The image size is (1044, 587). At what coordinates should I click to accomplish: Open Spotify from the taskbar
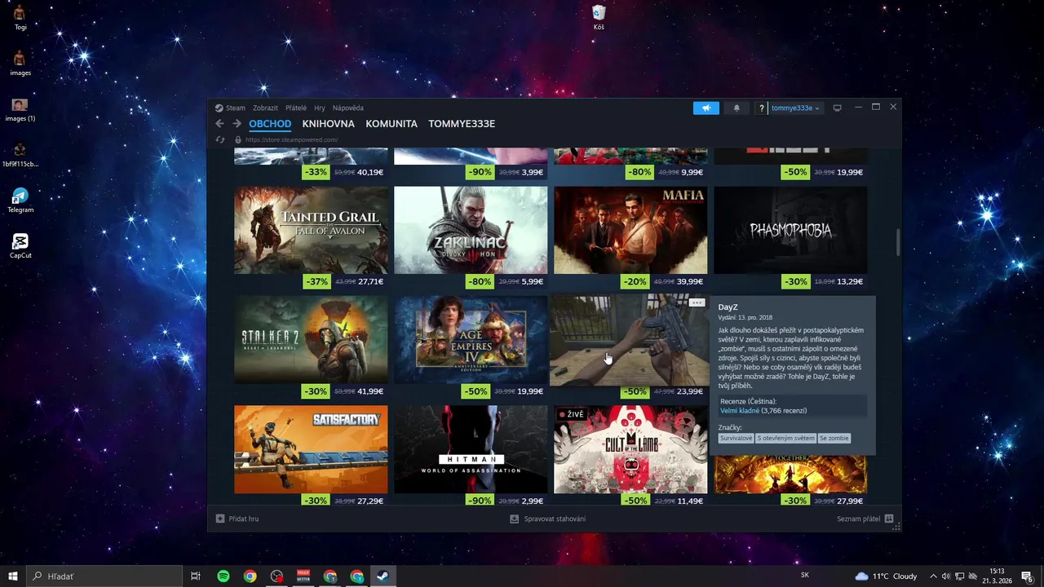click(223, 576)
